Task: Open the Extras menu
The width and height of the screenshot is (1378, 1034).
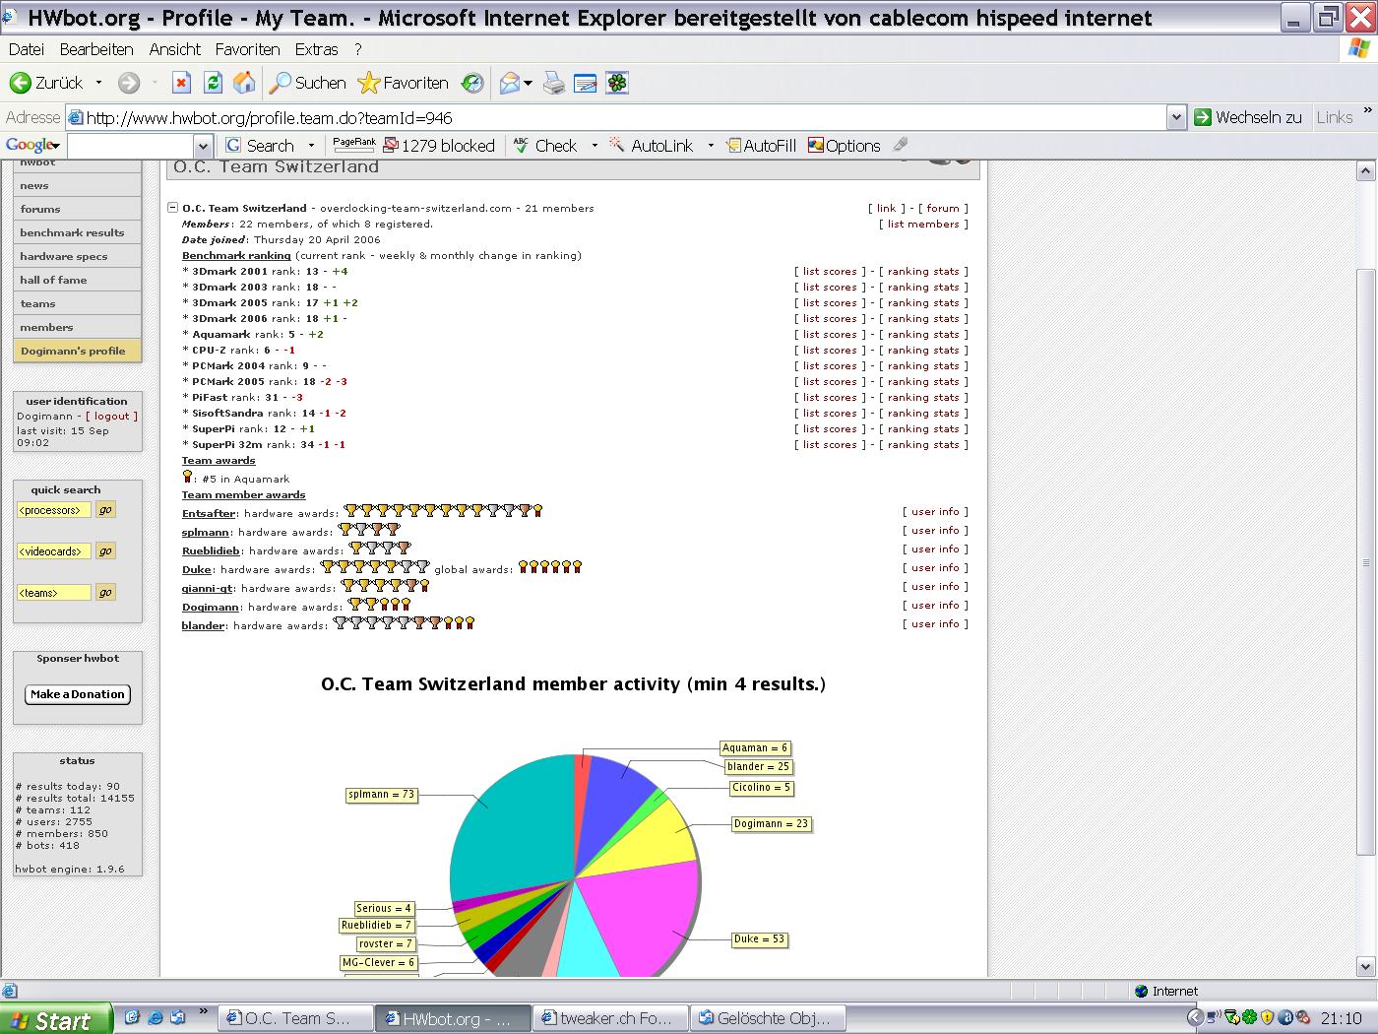Action: (316, 49)
